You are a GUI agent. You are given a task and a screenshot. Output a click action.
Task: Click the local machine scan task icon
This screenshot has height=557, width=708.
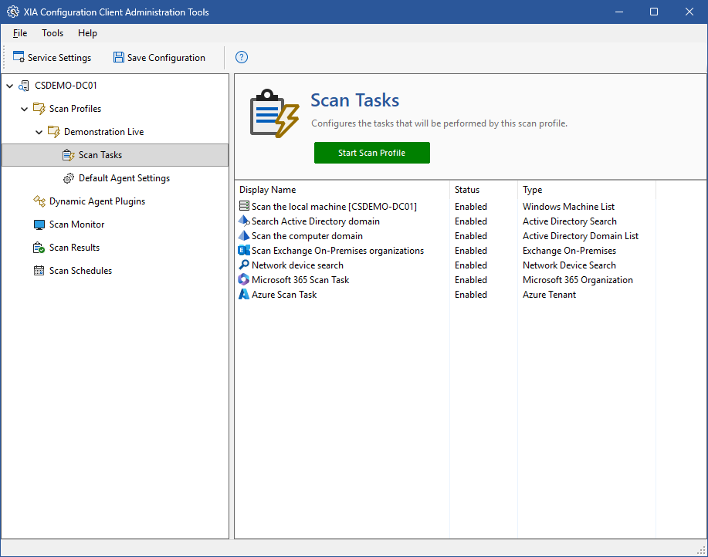point(244,206)
